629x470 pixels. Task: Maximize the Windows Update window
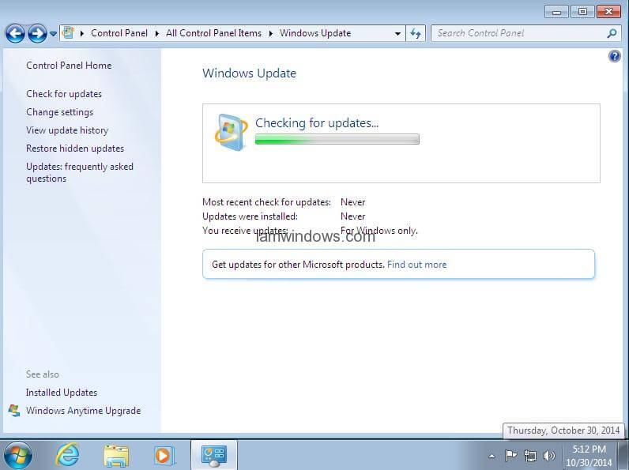click(582, 12)
